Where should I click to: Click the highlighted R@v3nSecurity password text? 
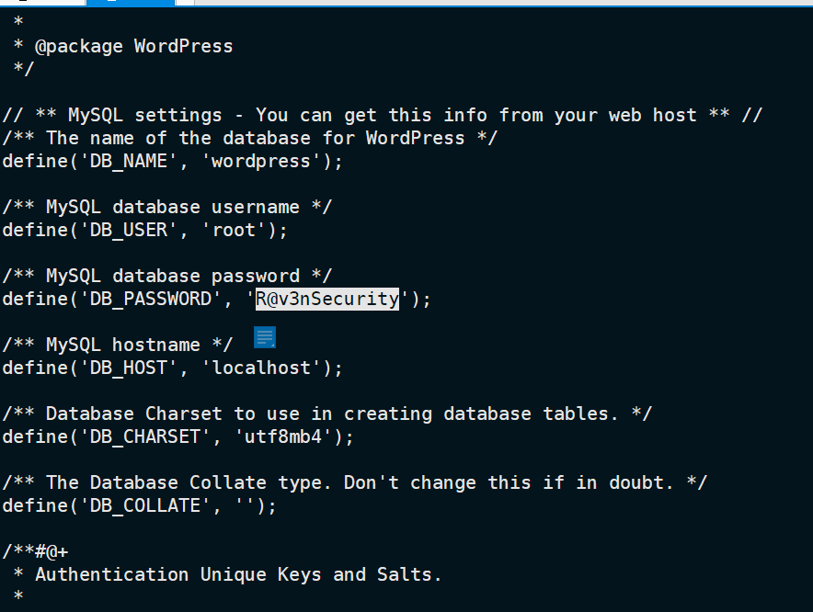327,299
